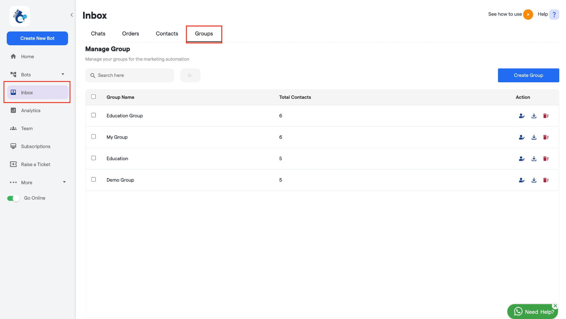The image size is (566, 319).
Task: Click the Home house icon
Action: point(13,56)
